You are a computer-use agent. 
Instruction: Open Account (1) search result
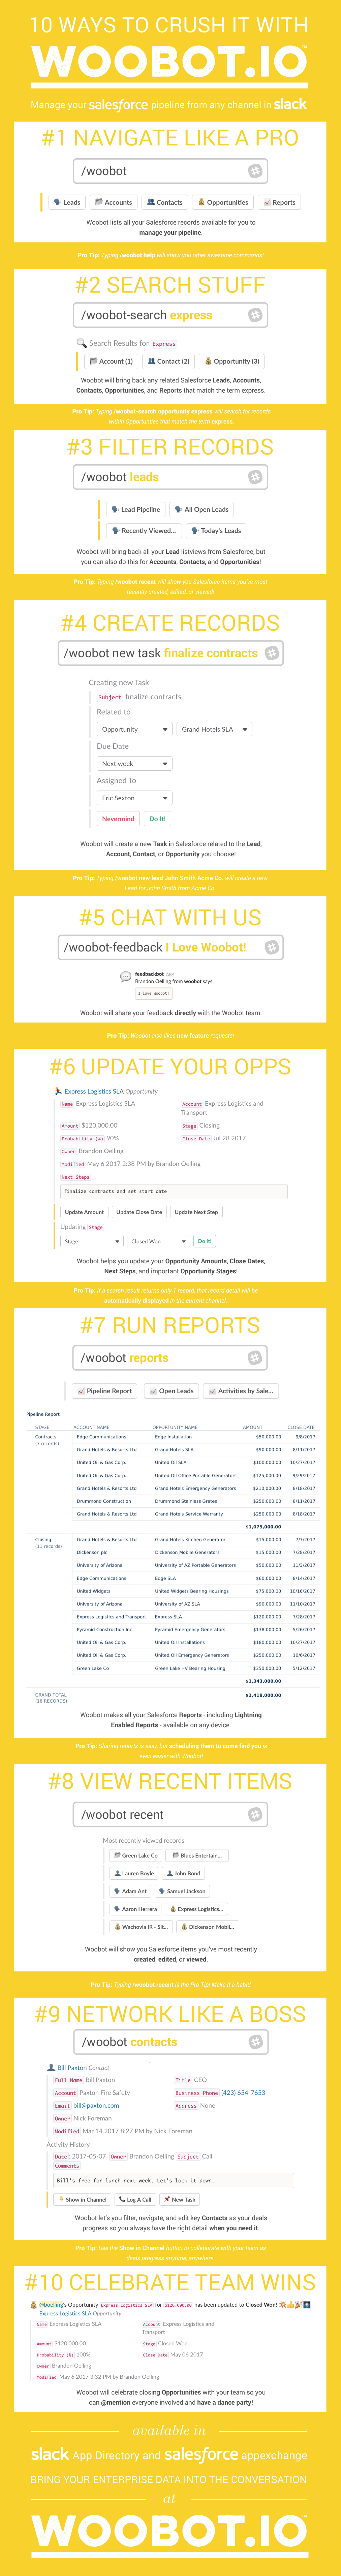[111, 361]
